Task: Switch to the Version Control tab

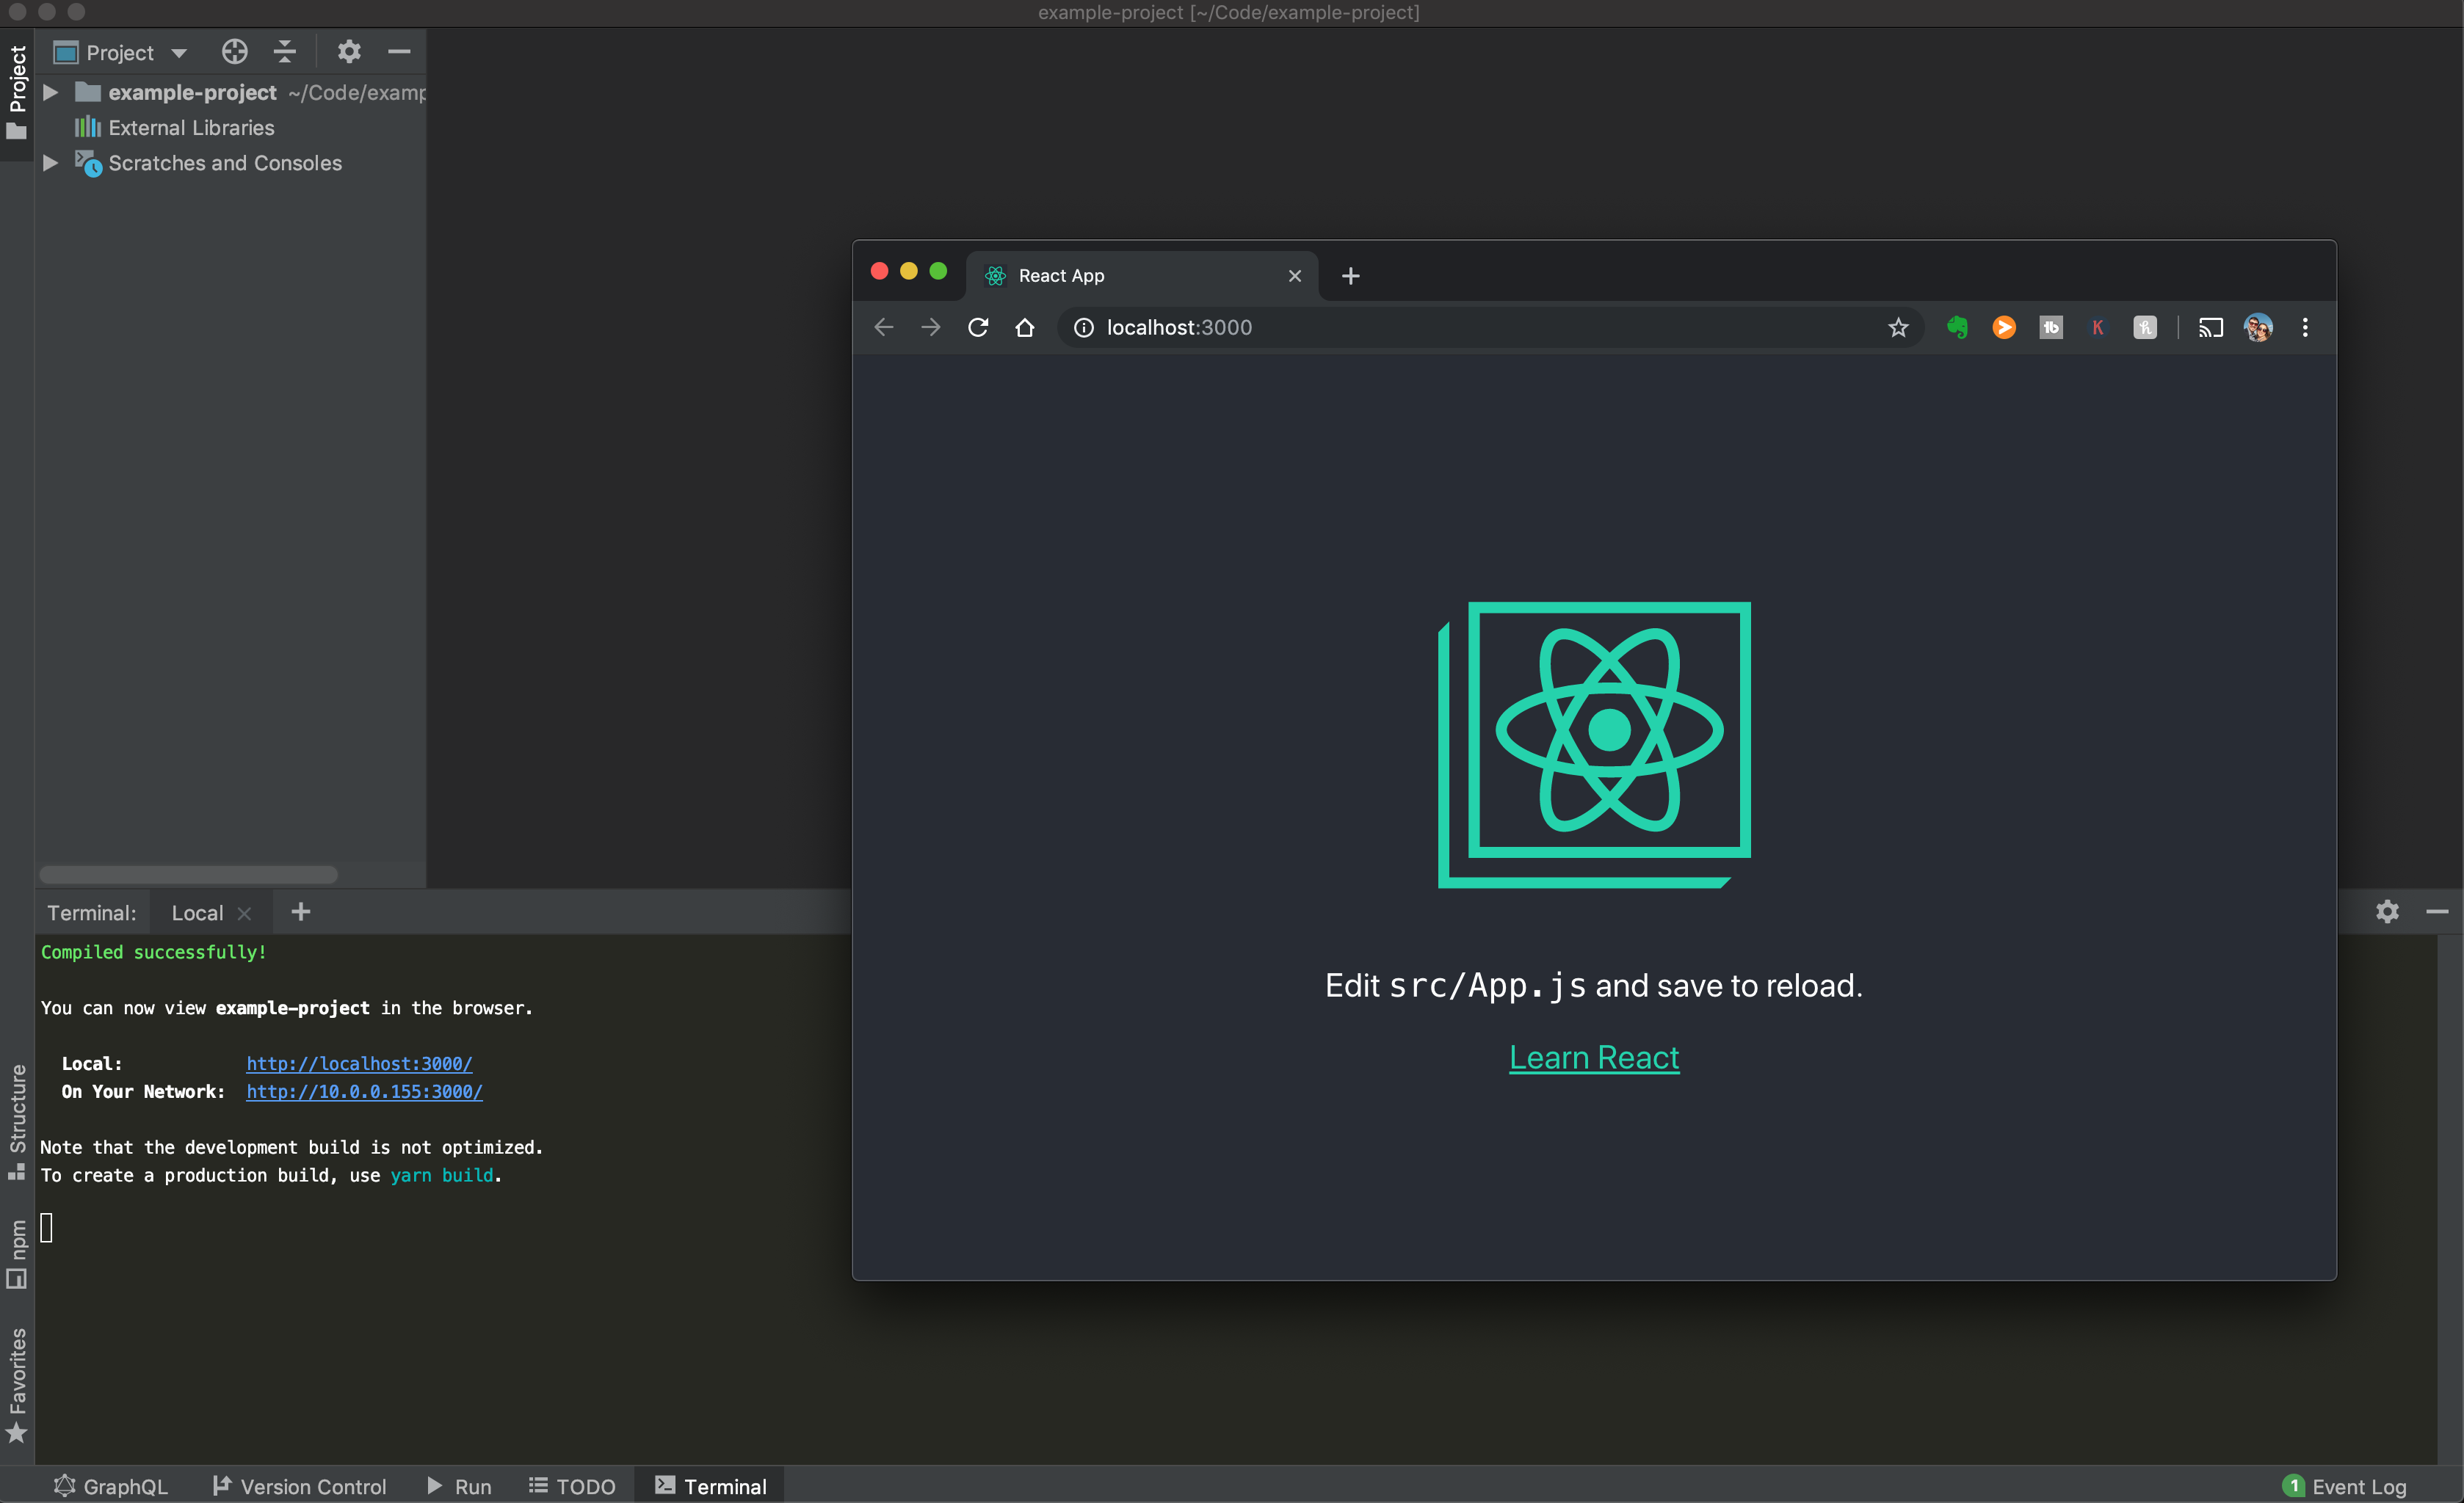Action: 299,1486
